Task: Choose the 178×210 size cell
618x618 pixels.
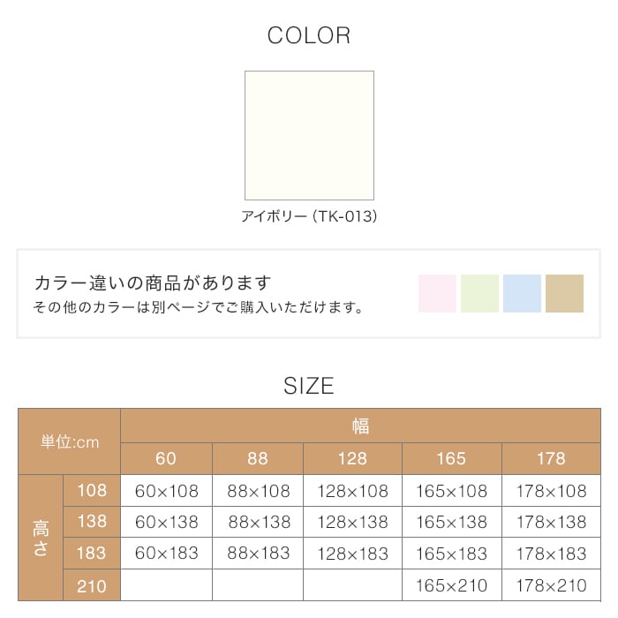Action: coord(551,585)
